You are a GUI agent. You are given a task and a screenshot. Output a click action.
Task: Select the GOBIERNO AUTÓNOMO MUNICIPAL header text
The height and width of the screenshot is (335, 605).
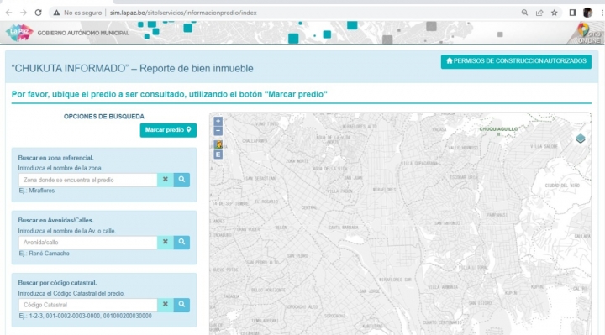coord(83,33)
